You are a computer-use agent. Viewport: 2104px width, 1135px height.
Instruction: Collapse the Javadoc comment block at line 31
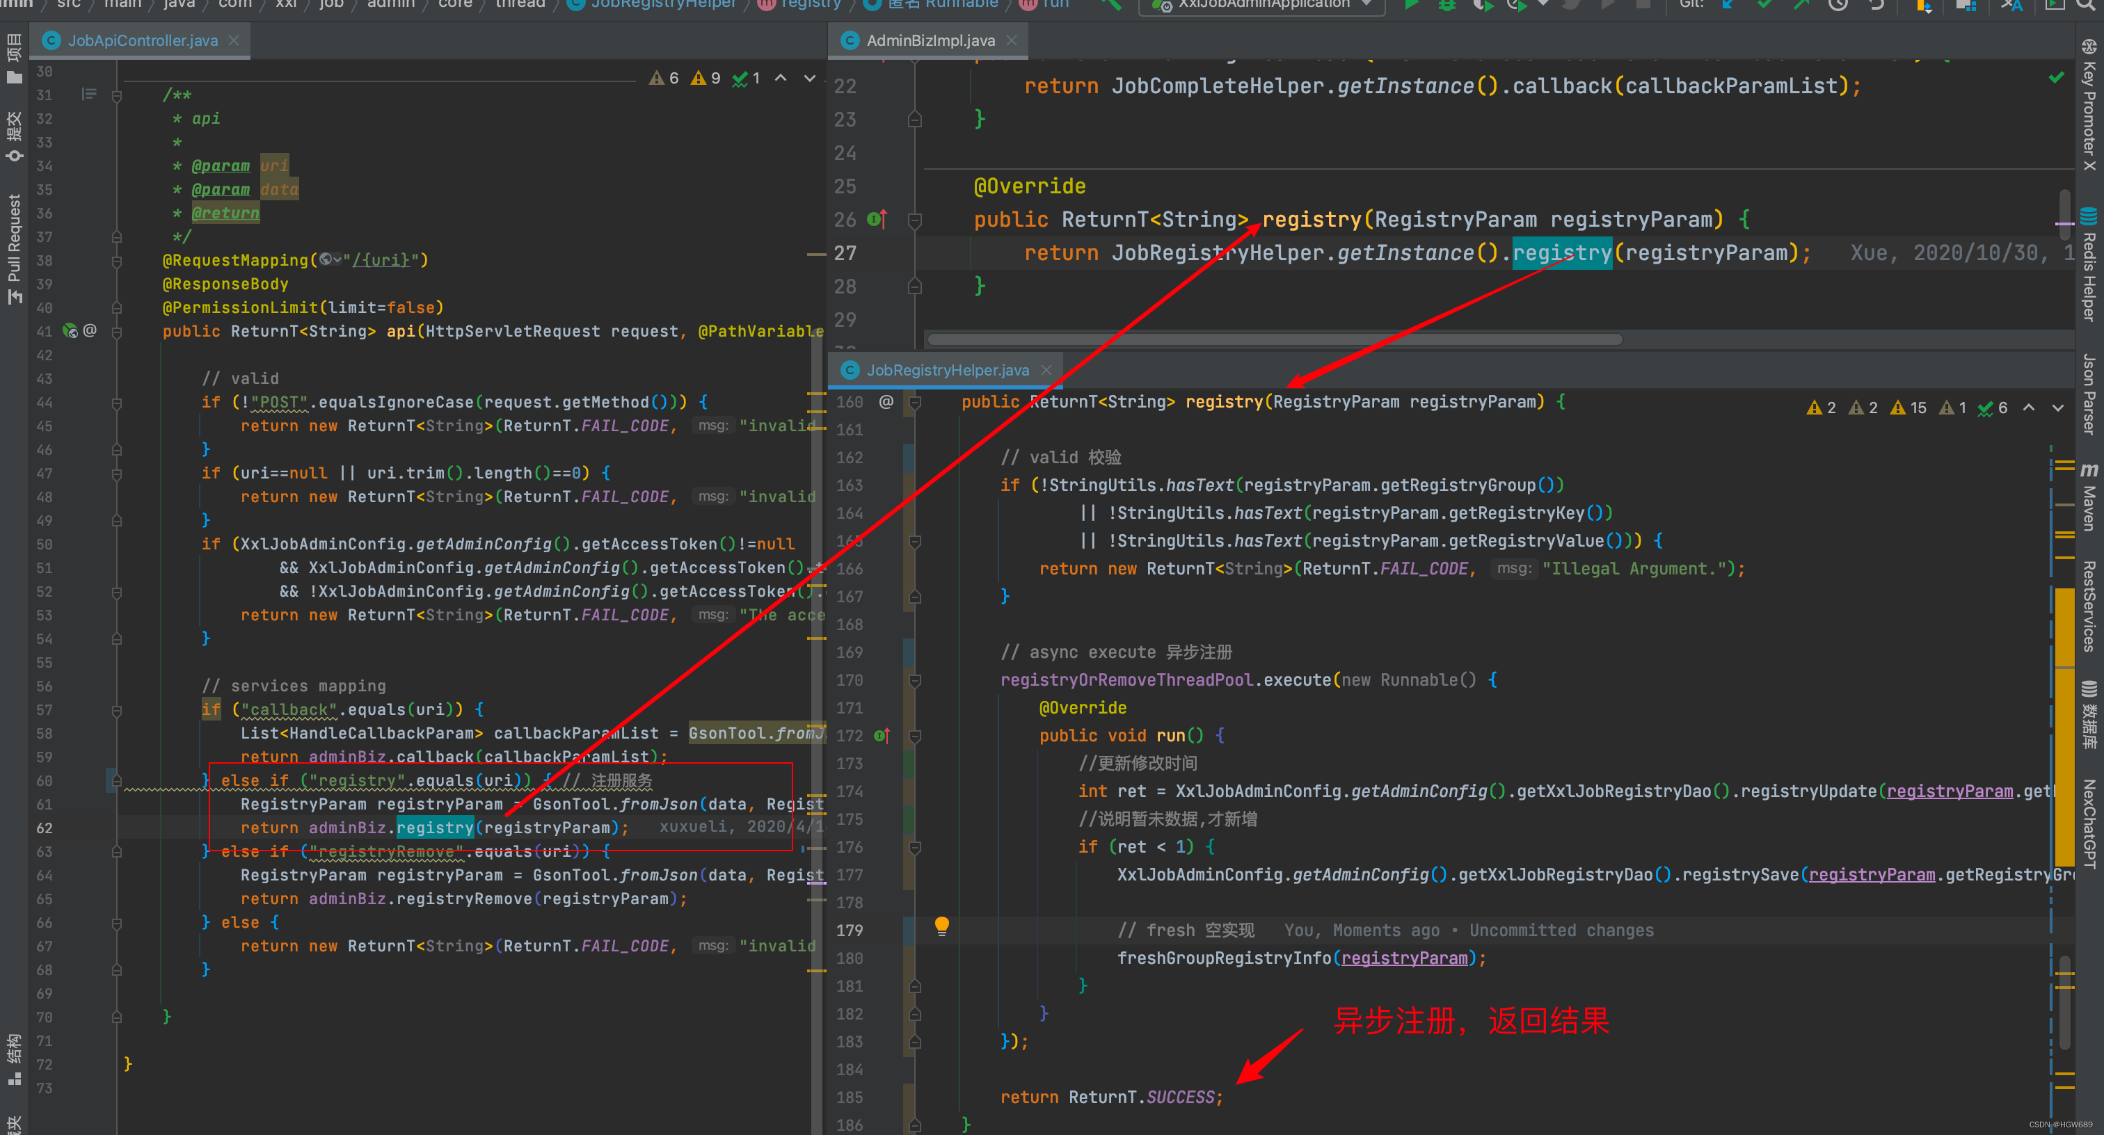(117, 97)
